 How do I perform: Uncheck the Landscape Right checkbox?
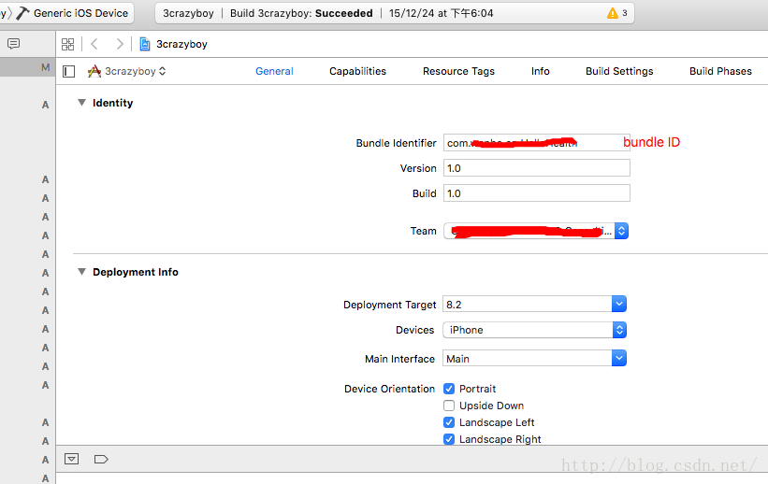click(x=449, y=439)
